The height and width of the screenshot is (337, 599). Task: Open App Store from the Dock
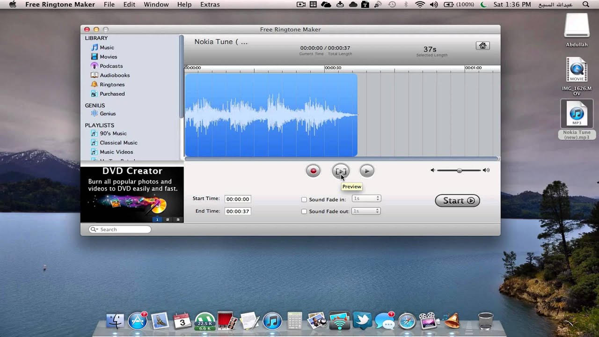coord(138,321)
